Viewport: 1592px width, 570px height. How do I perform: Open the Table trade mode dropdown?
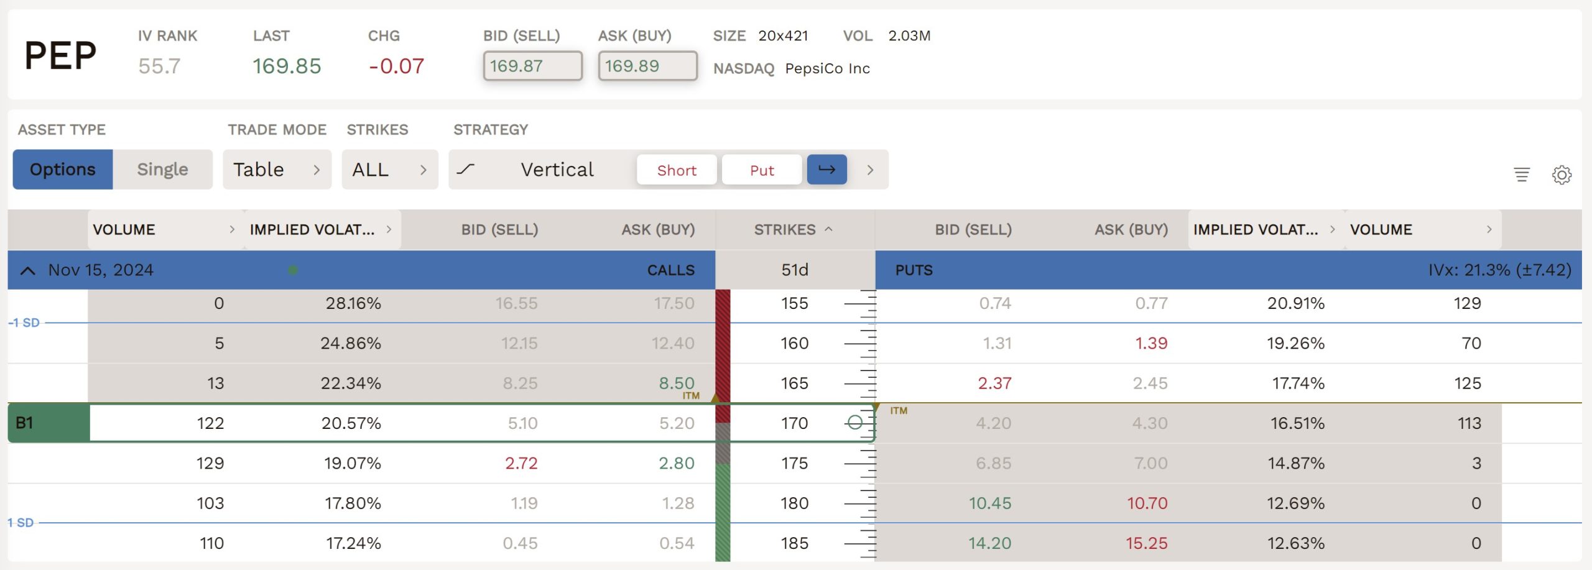tap(277, 170)
